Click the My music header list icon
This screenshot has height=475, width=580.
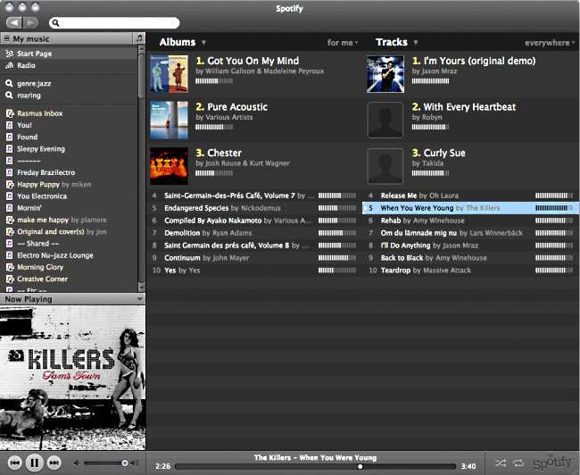point(6,38)
